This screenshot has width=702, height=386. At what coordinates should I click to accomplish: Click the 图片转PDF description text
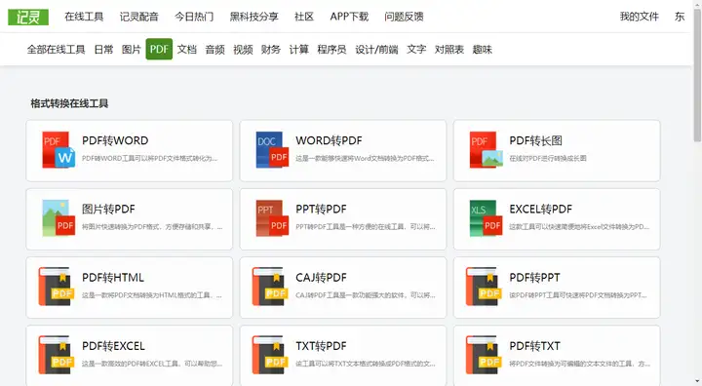(152, 227)
